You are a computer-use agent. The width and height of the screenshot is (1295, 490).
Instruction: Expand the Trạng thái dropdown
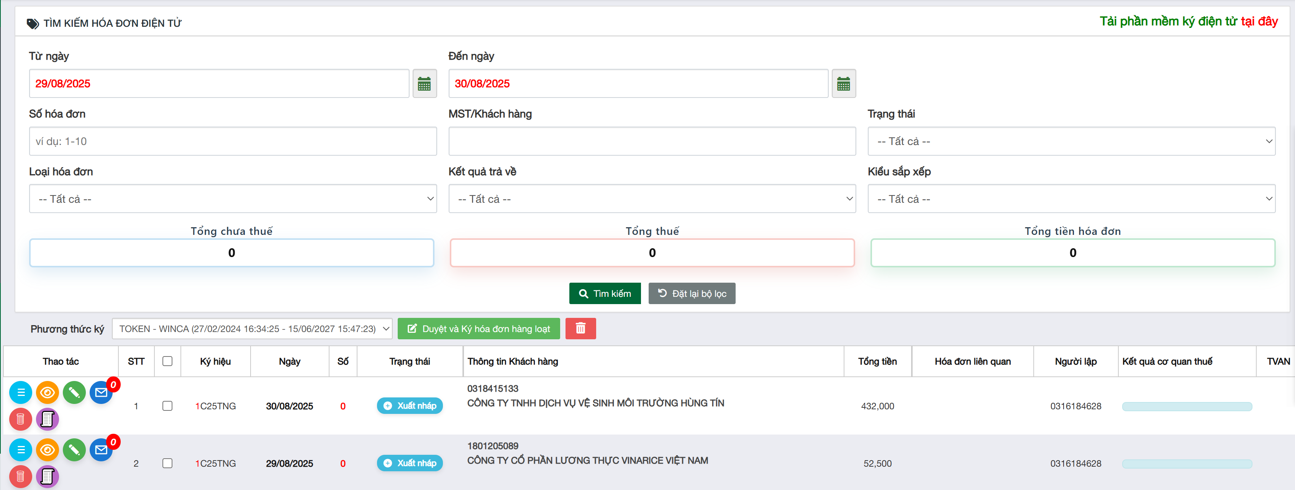tap(1071, 142)
